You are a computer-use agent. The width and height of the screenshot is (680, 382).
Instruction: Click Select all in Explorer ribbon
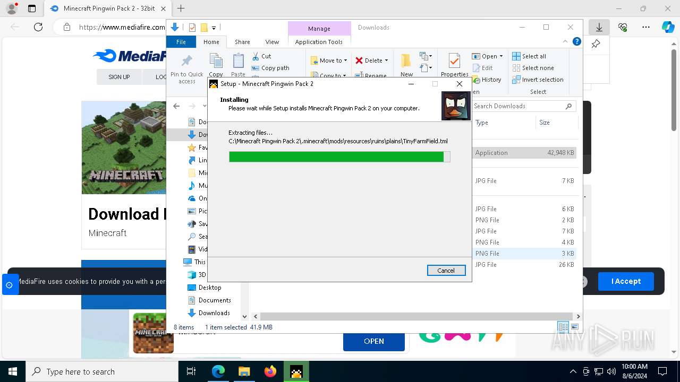529,56
